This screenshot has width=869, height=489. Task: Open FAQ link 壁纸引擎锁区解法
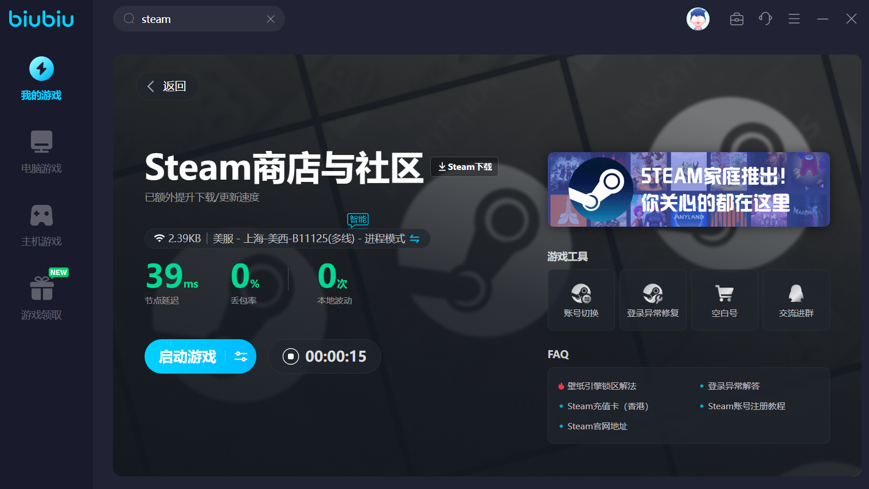click(602, 386)
